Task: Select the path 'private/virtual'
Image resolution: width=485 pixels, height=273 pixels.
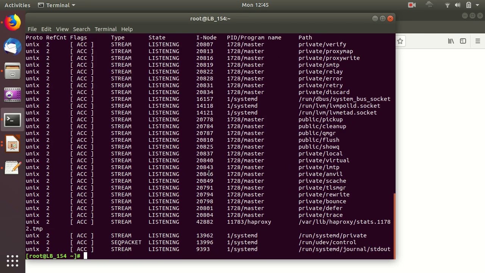Action: [324, 160]
